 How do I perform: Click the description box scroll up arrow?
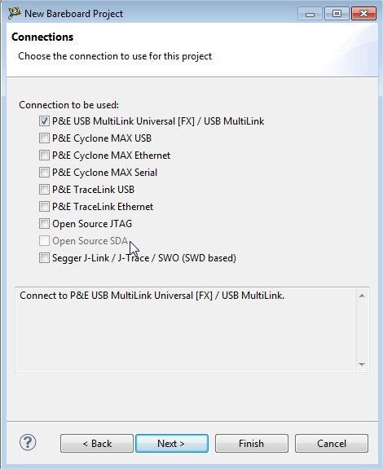point(362,296)
